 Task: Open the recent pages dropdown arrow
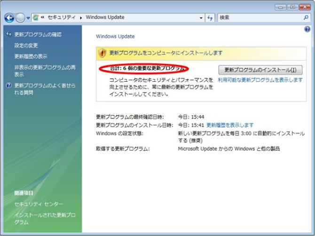click(28, 18)
